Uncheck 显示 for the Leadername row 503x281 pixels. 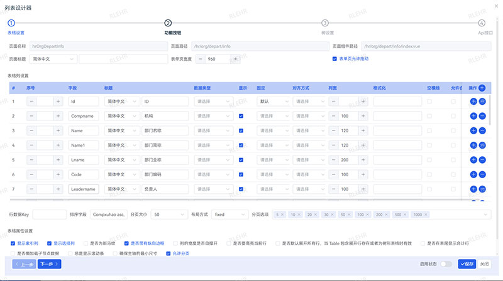click(241, 189)
